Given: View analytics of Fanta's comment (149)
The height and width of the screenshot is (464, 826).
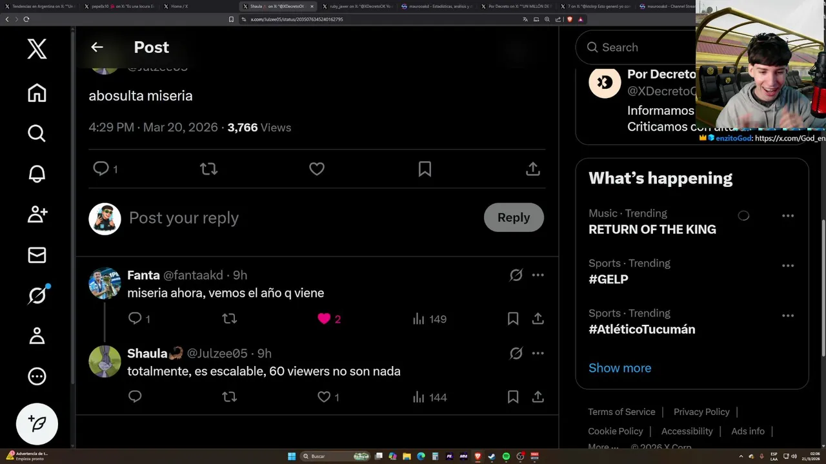Looking at the screenshot, I should click(x=429, y=319).
